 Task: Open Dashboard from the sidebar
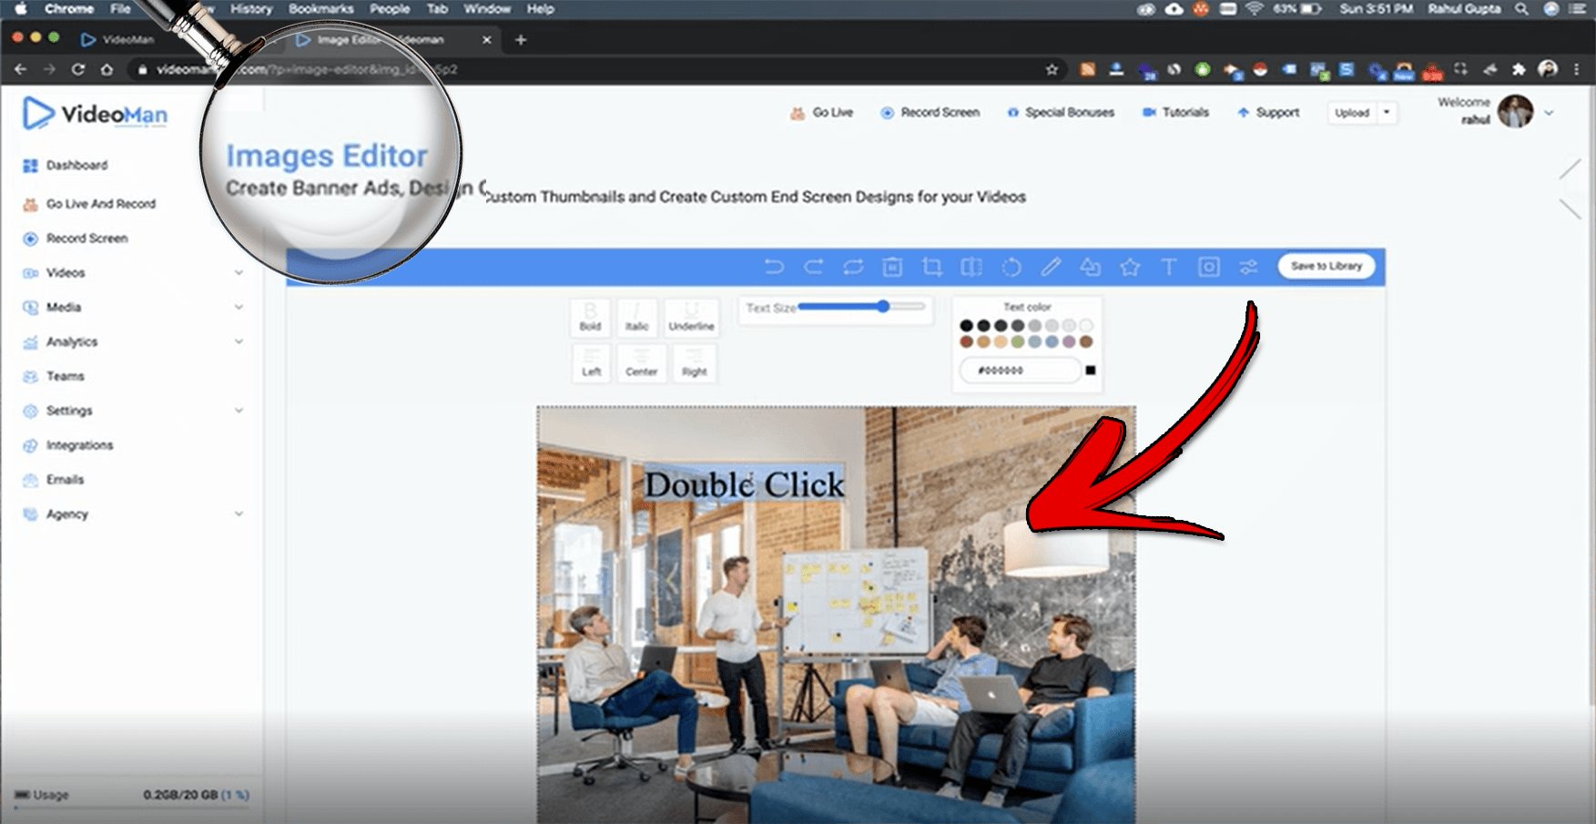[77, 165]
